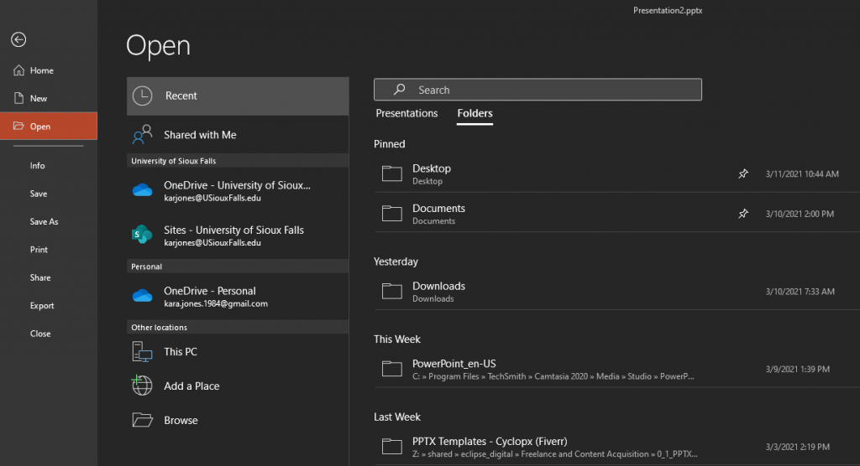
Task: Click the Open folder icon in sidebar
Action: coord(18,126)
